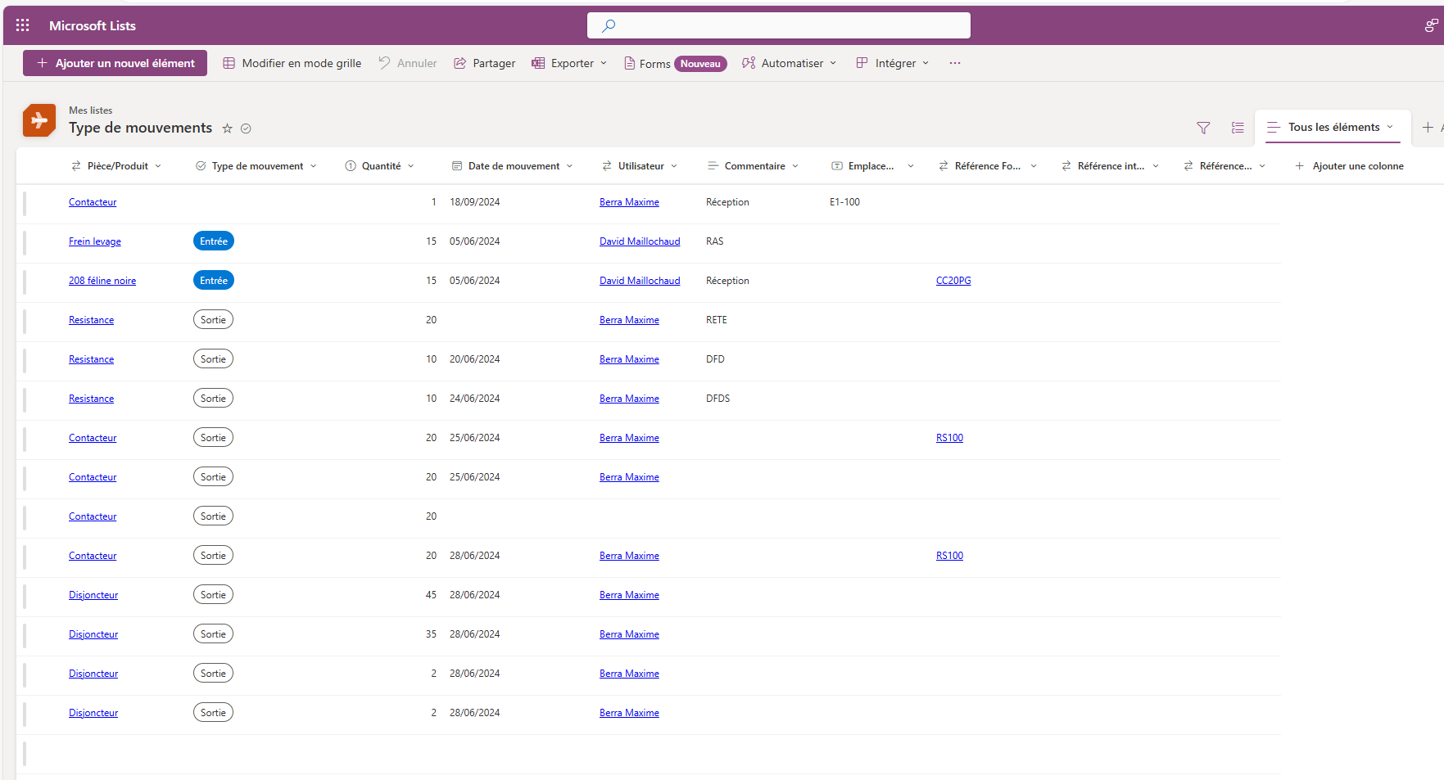This screenshot has width=1444, height=780.
Task: Click Ajouter un nouvel élément button
Action: click(x=115, y=63)
